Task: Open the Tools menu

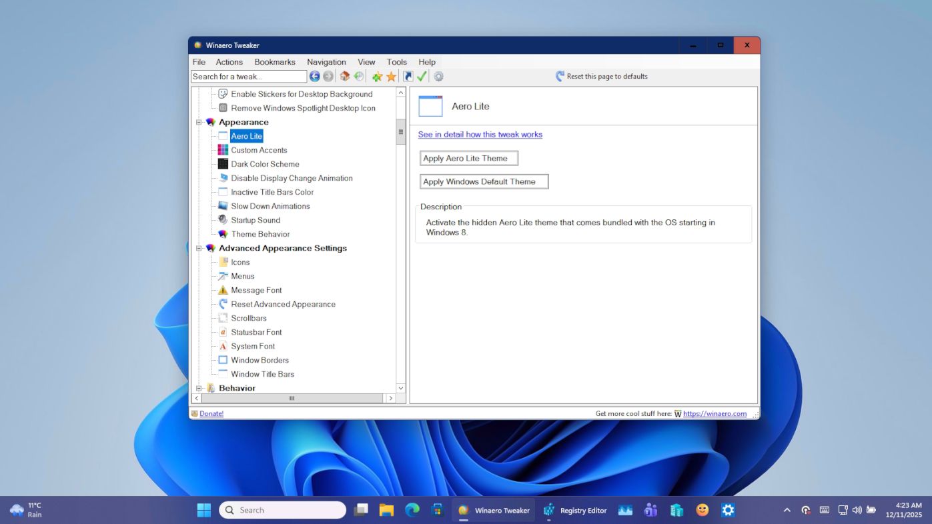Action: (396, 61)
